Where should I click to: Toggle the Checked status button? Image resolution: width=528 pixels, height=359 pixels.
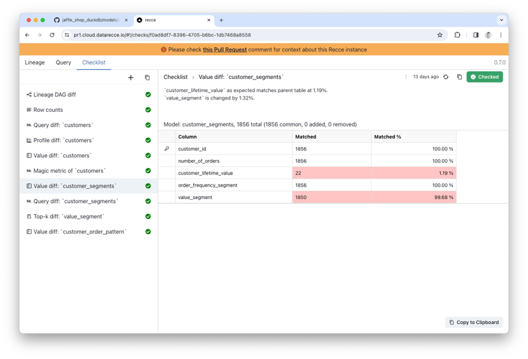point(485,77)
